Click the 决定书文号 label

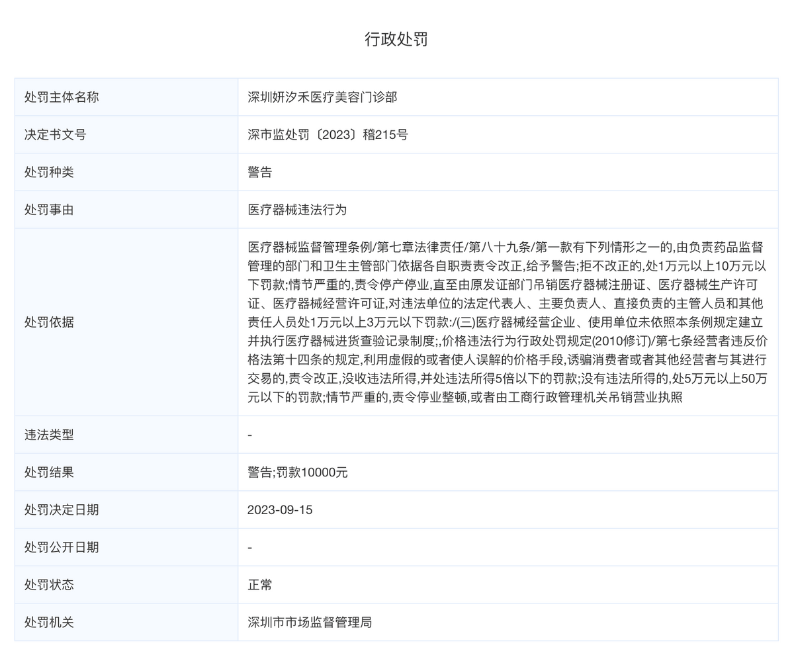tap(55, 135)
